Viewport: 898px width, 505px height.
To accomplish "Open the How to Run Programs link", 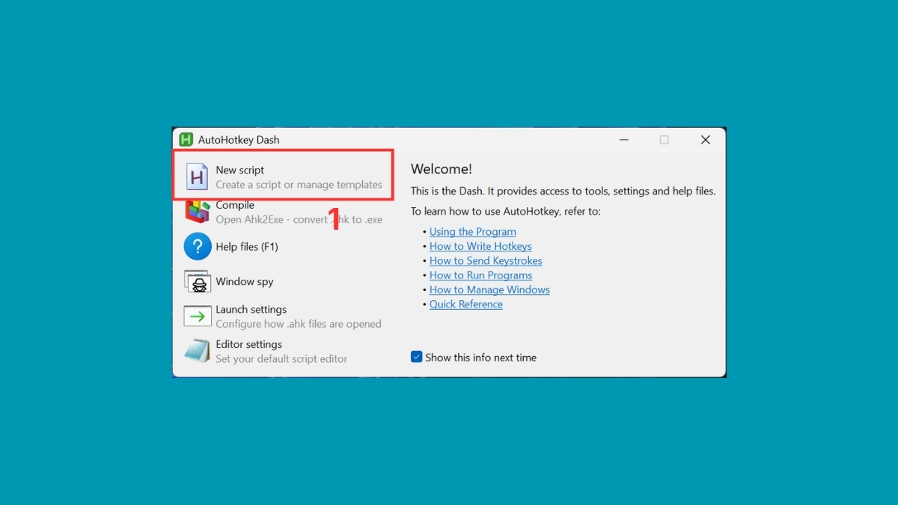I will tap(481, 275).
